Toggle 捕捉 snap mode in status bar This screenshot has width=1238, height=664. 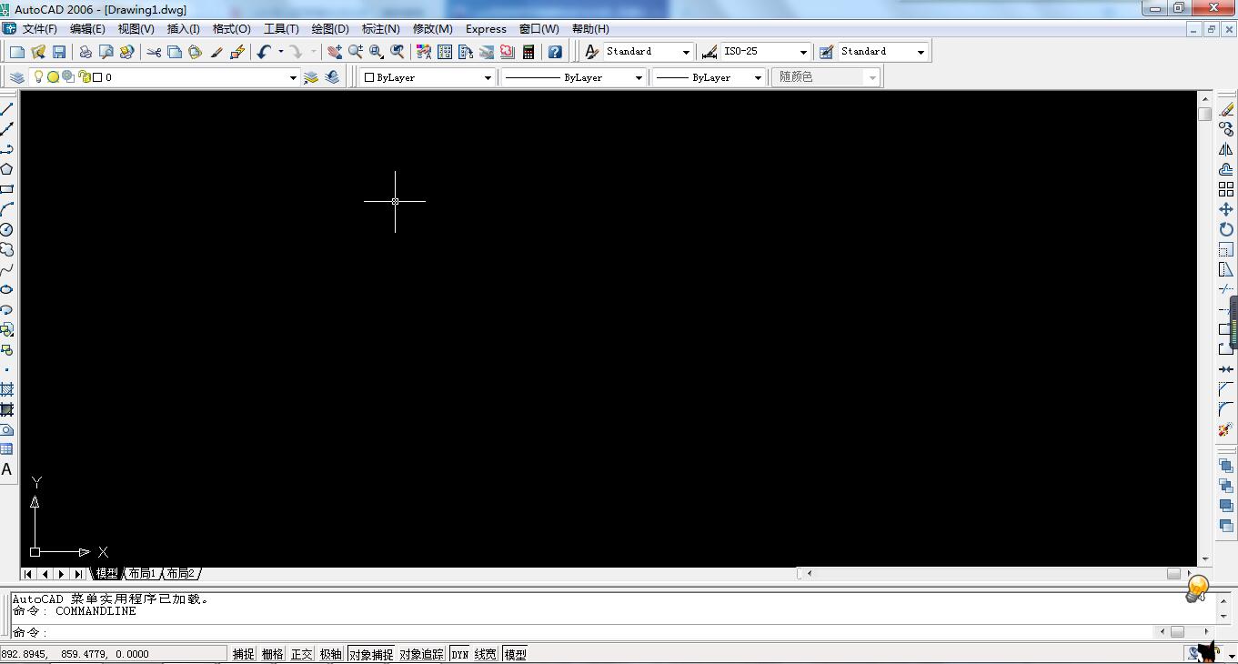pyautogui.click(x=244, y=654)
